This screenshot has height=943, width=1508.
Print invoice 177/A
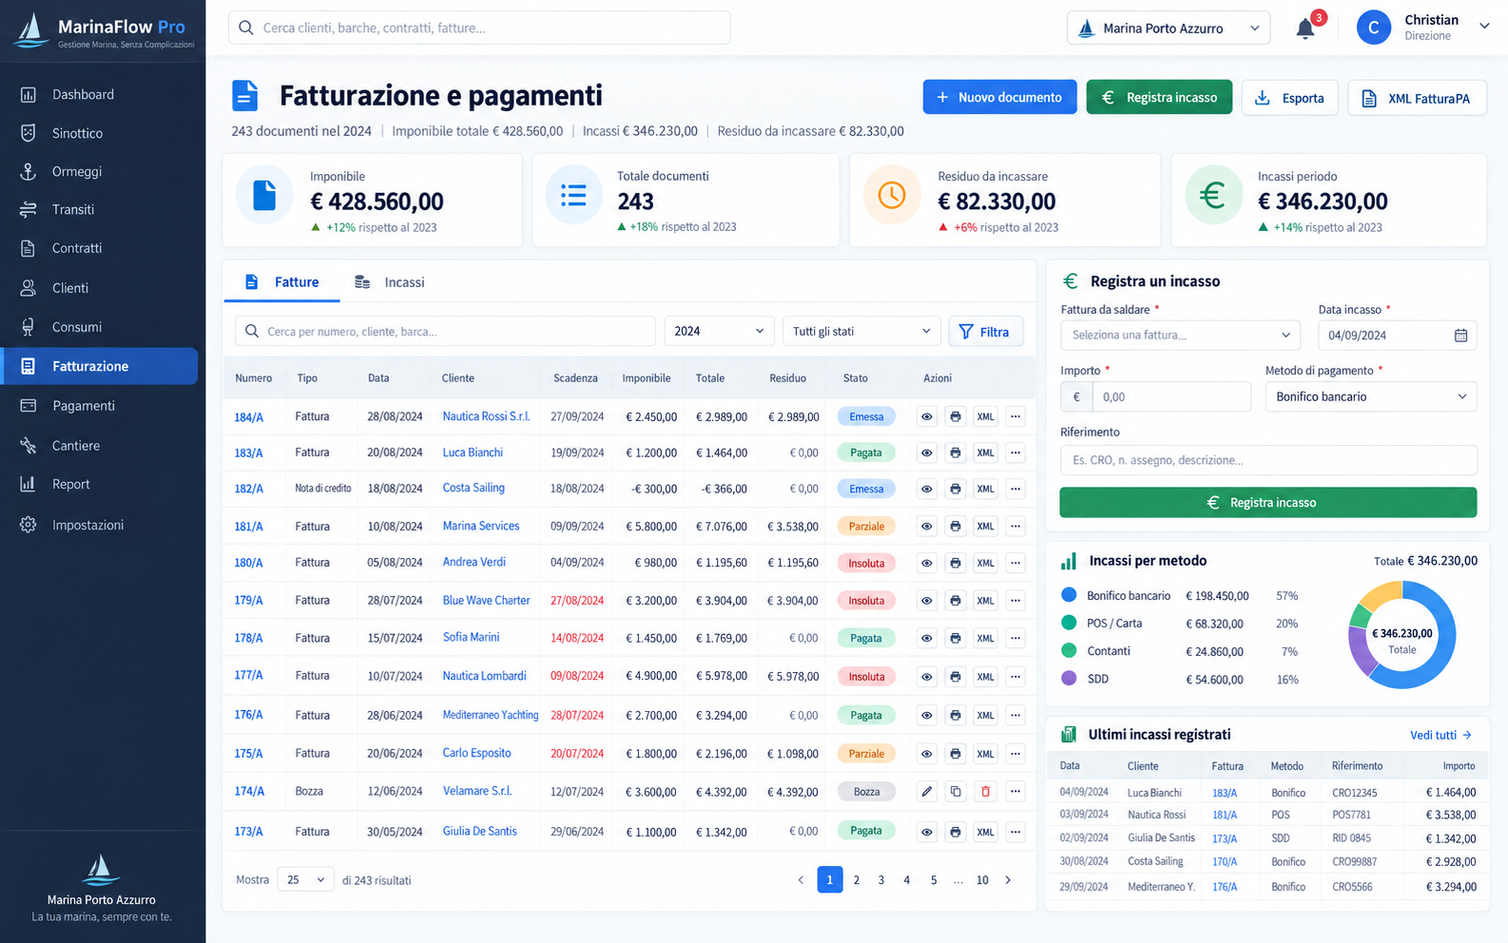click(x=956, y=677)
